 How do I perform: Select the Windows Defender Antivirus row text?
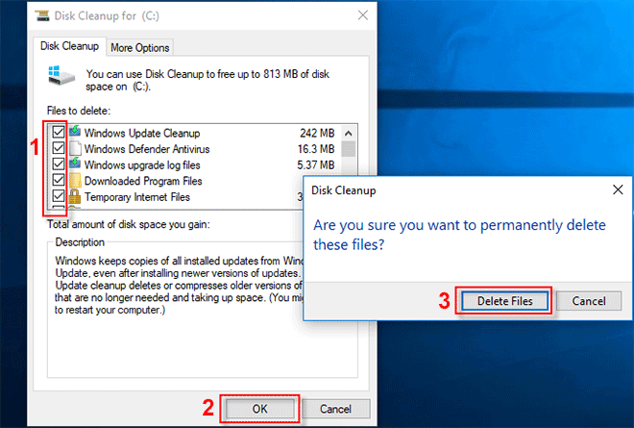[147, 149]
